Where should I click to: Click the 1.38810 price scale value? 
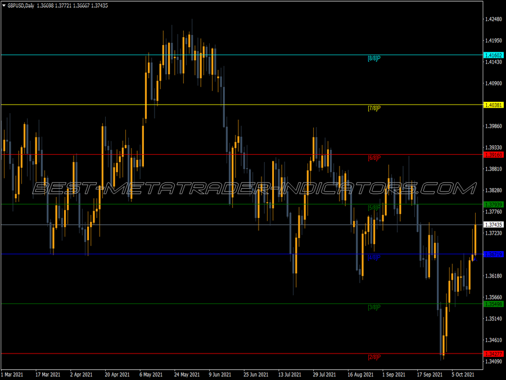494,169
